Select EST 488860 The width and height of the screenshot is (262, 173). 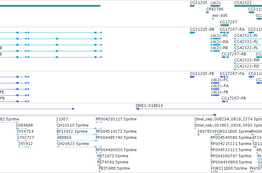point(64,138)
